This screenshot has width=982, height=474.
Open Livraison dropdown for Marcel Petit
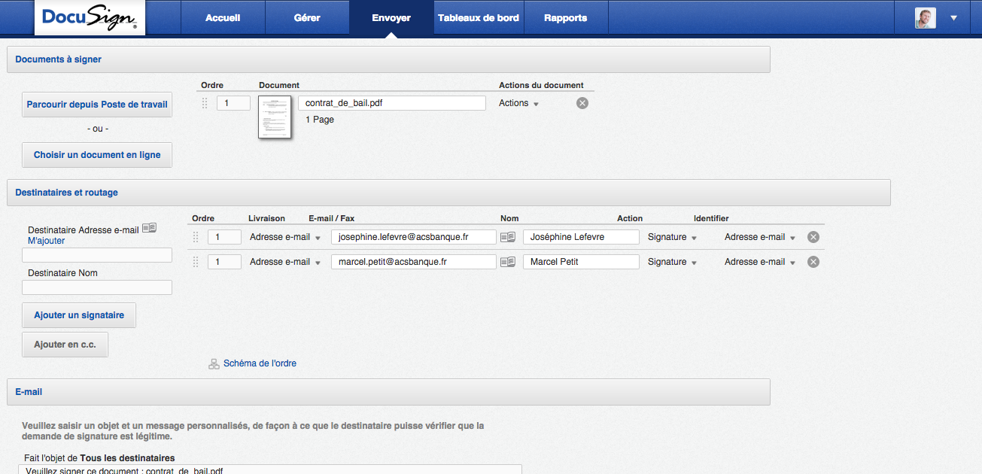[285, 262]
